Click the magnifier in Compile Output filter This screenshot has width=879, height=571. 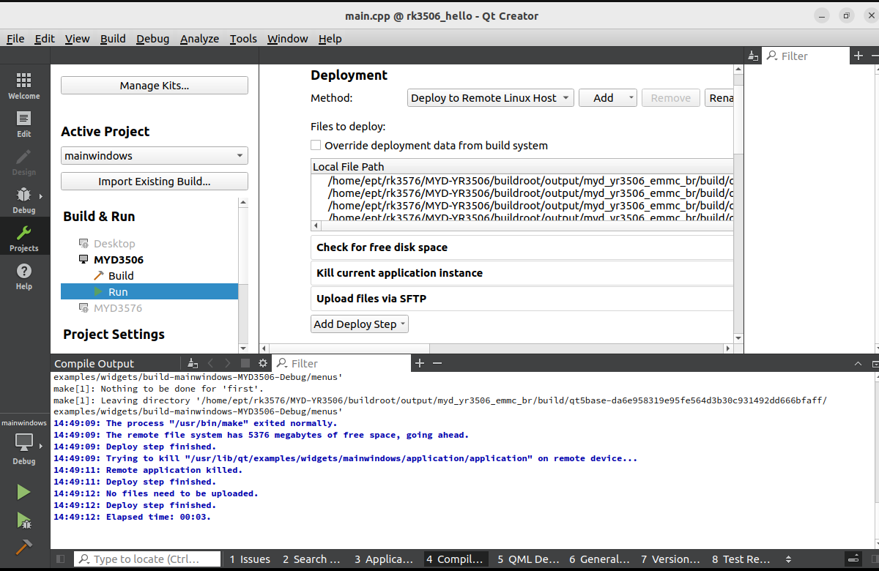pyautogui.click(x=282, y=363)
